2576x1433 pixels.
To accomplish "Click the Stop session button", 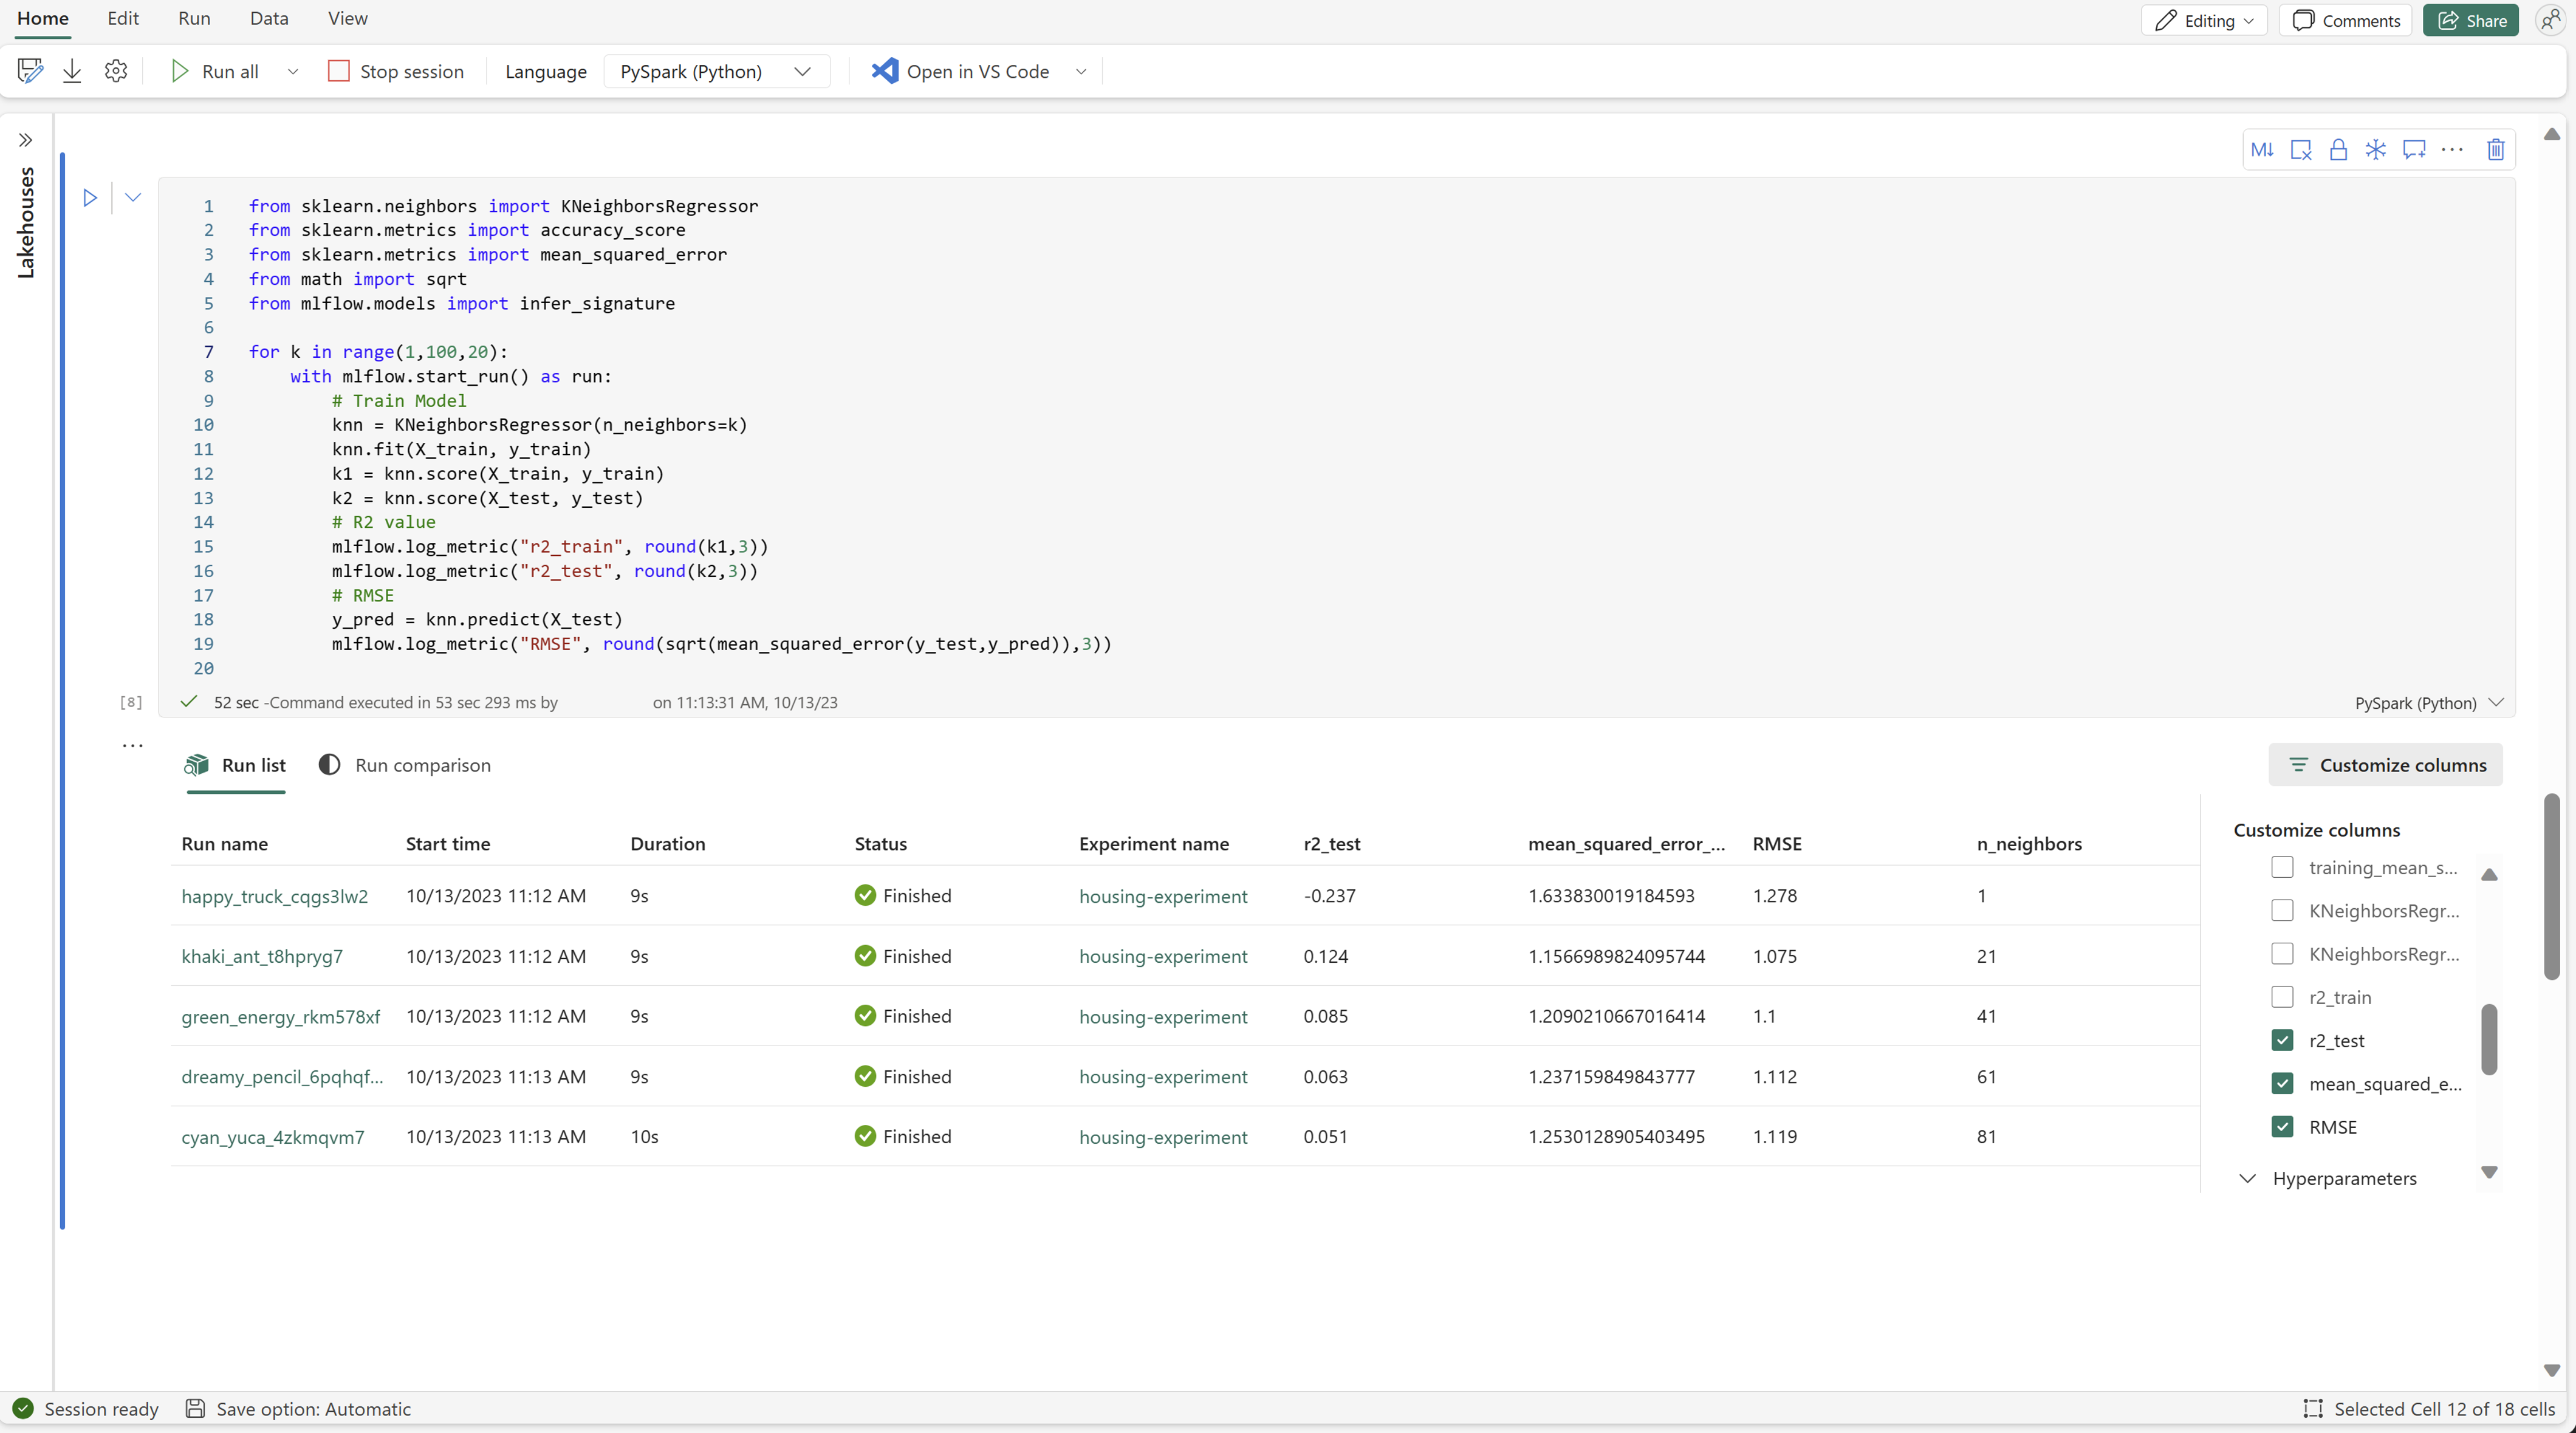I will (x=396, y=71).
